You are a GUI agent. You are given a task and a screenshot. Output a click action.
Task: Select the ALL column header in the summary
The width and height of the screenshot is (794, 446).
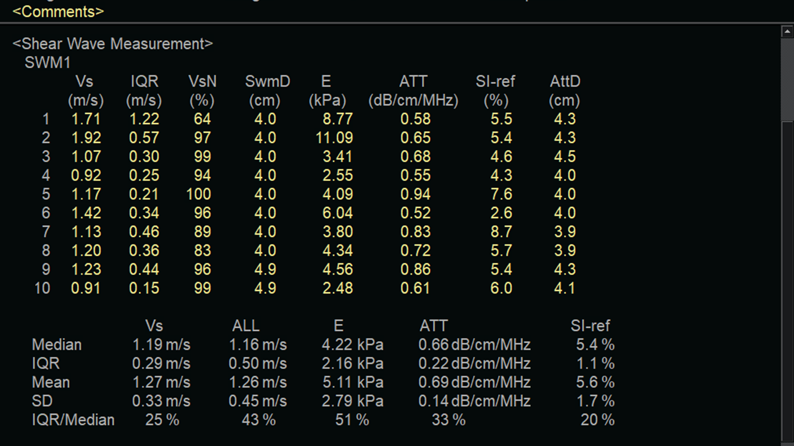[x=246, y=326]
